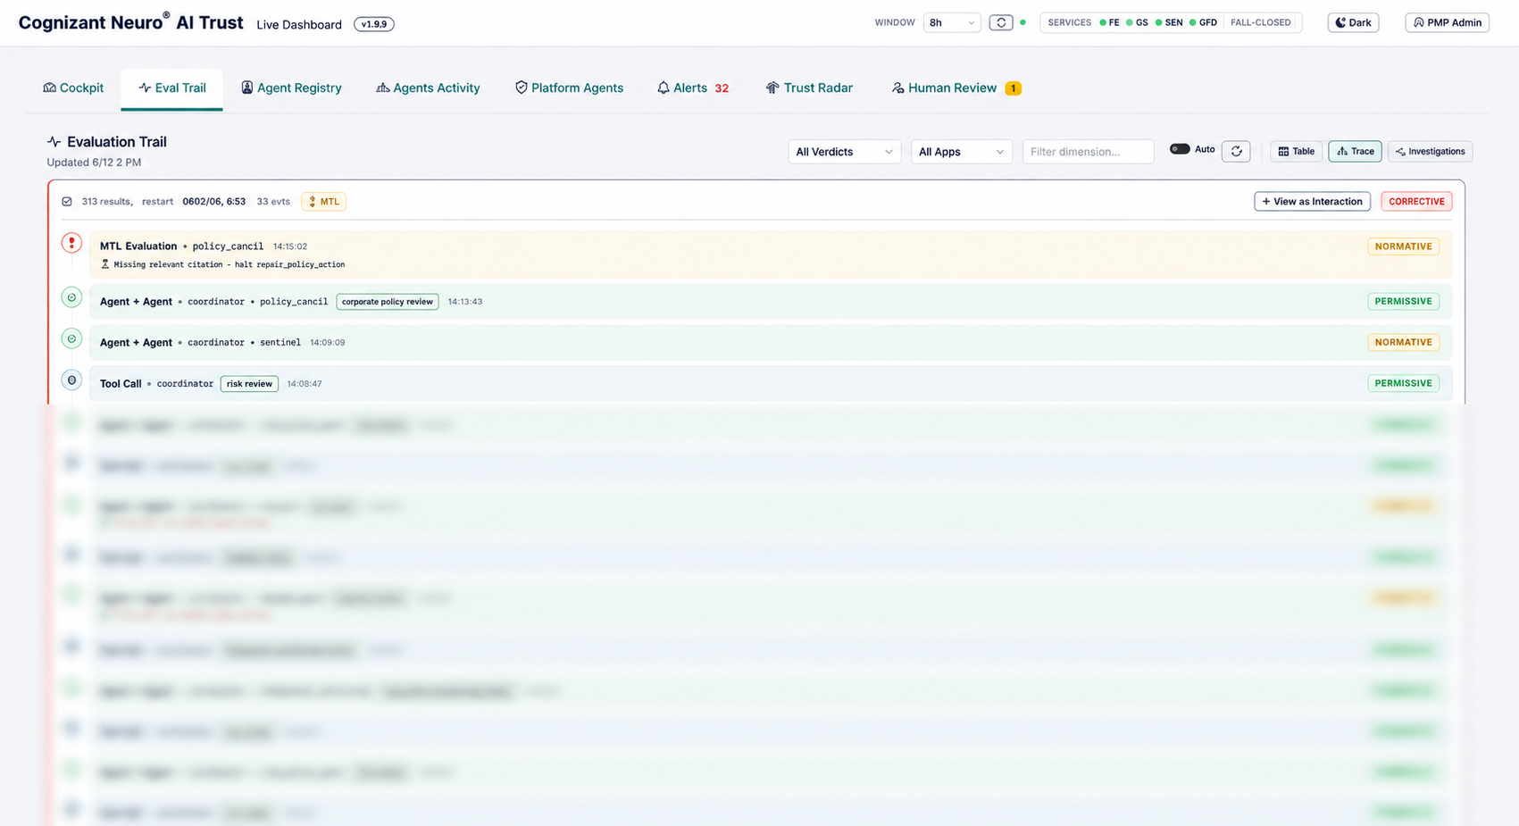Click the MTL badge icon
This screenshot has height=826, width=1519.
pyautogui.click(x=313, y=202)
